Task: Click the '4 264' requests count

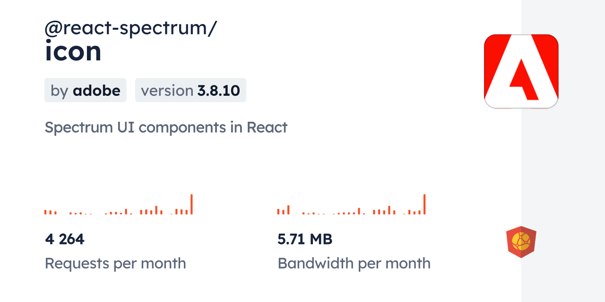Action: (x=65, y=239)
